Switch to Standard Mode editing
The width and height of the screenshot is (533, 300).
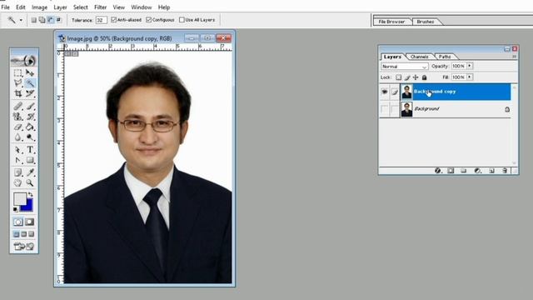(x=18, y=222)
